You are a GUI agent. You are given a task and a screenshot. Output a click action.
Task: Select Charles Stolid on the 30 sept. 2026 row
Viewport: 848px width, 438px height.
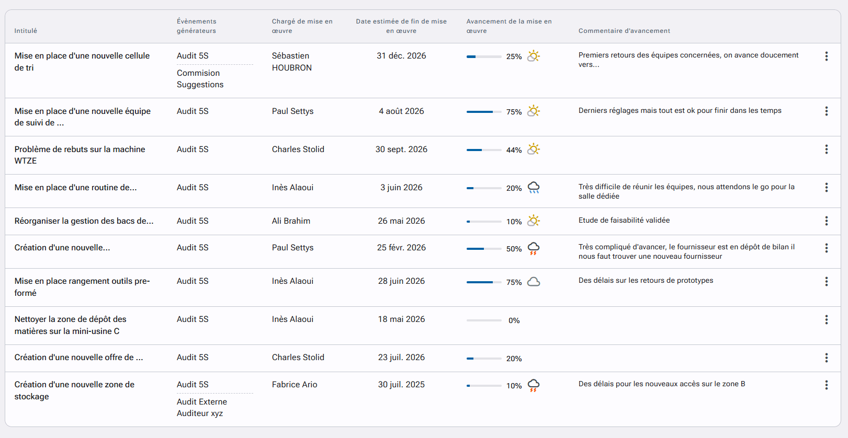(298, 149)
